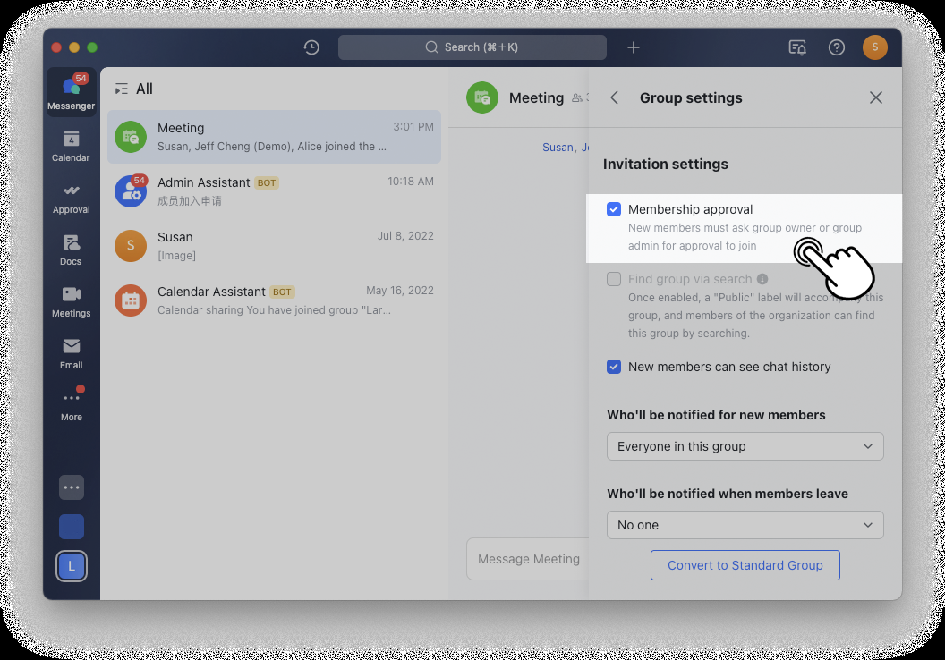Uncheck New members can see chat history
Image resolution: width=945 pixels, height=660 pixels.
[614, 367]
